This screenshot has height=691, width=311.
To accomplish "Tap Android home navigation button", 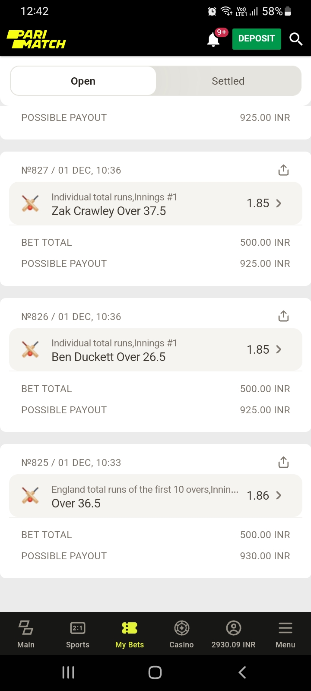I will click(155, 672).
